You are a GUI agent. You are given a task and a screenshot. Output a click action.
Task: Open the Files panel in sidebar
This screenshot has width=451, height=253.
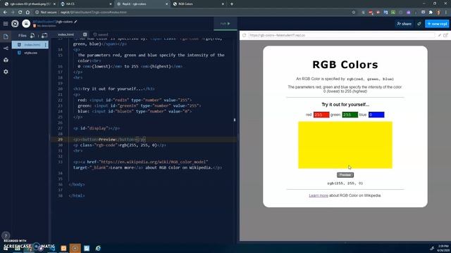6,37
